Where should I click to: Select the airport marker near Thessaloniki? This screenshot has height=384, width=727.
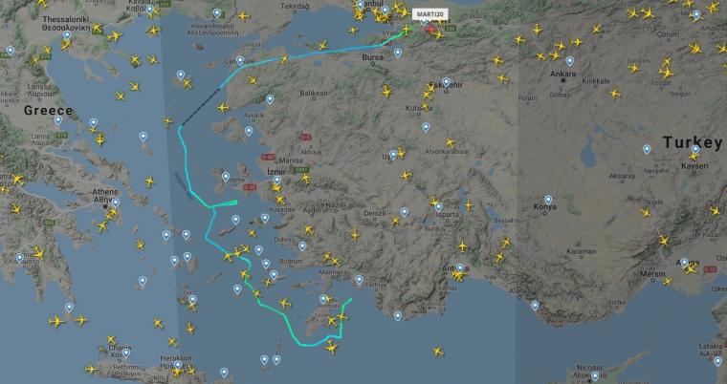(x=67, y=34)
